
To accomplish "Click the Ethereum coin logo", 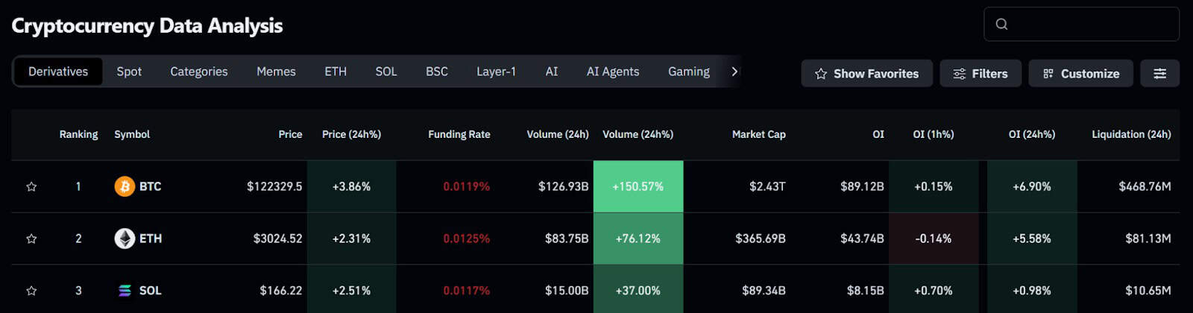I will click(125, 238).
